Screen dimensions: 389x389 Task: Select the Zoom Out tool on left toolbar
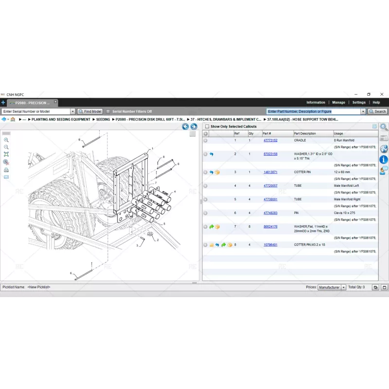(6, 147)
